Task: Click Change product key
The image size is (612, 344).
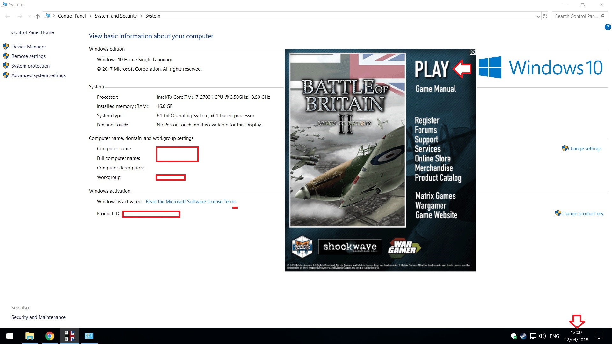Action: coord(582,214)
